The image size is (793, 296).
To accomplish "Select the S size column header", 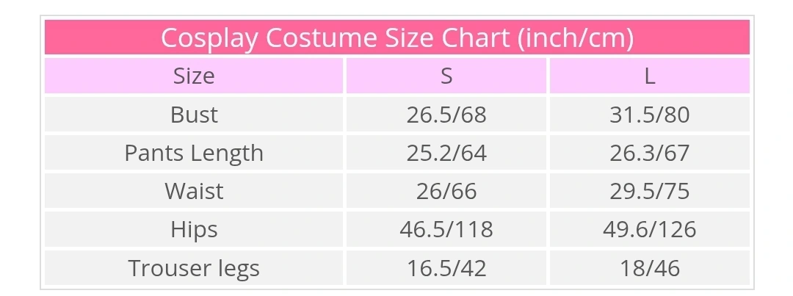I will pyautogui.click(x=446, y=76).
